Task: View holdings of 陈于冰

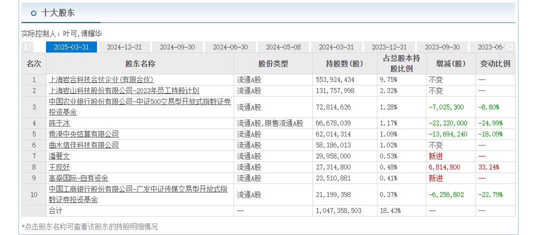Action: click(x=59, y=123)
